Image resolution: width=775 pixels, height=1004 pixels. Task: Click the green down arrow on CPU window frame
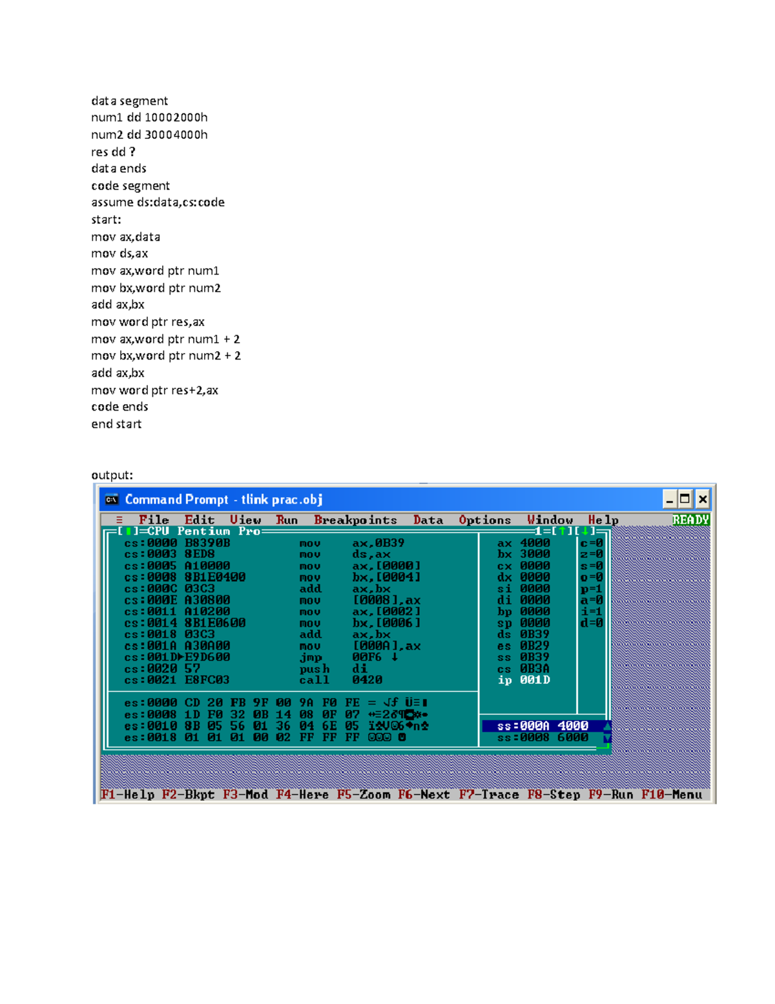click(585, 530)
